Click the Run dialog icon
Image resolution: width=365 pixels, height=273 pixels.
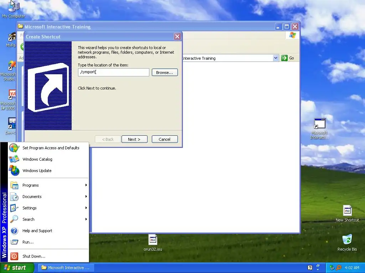14,242
